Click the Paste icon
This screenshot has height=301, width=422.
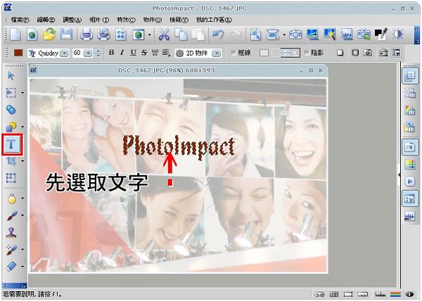(x=198, y=34)
